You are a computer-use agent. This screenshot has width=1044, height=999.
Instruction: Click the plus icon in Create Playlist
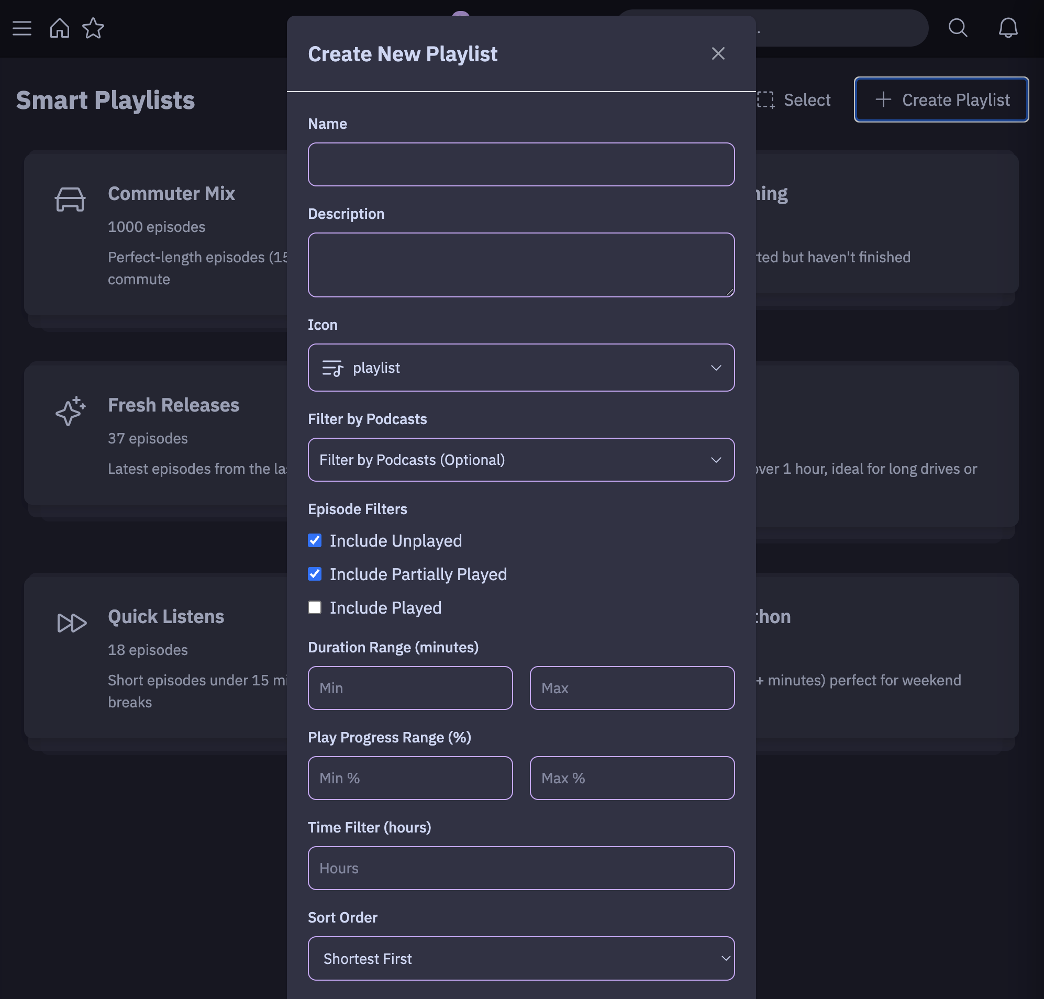[x=883, y=99]
